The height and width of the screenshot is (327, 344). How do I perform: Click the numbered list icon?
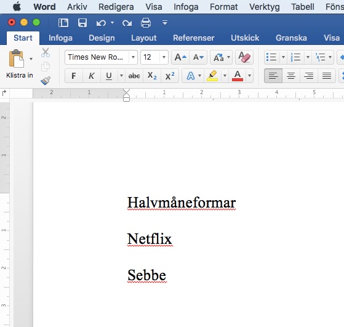point(295,57)
